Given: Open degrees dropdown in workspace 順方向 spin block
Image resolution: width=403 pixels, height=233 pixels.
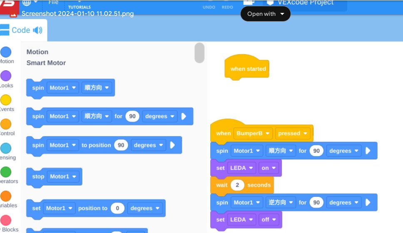Looking at the screenshot, I should [x=343, y=151].
